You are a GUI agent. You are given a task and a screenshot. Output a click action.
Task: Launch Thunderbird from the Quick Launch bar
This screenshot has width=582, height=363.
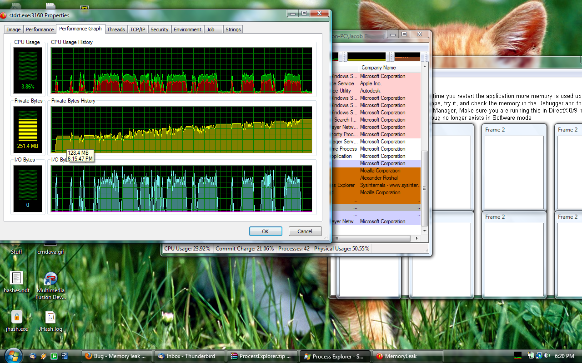pos(34,356)
